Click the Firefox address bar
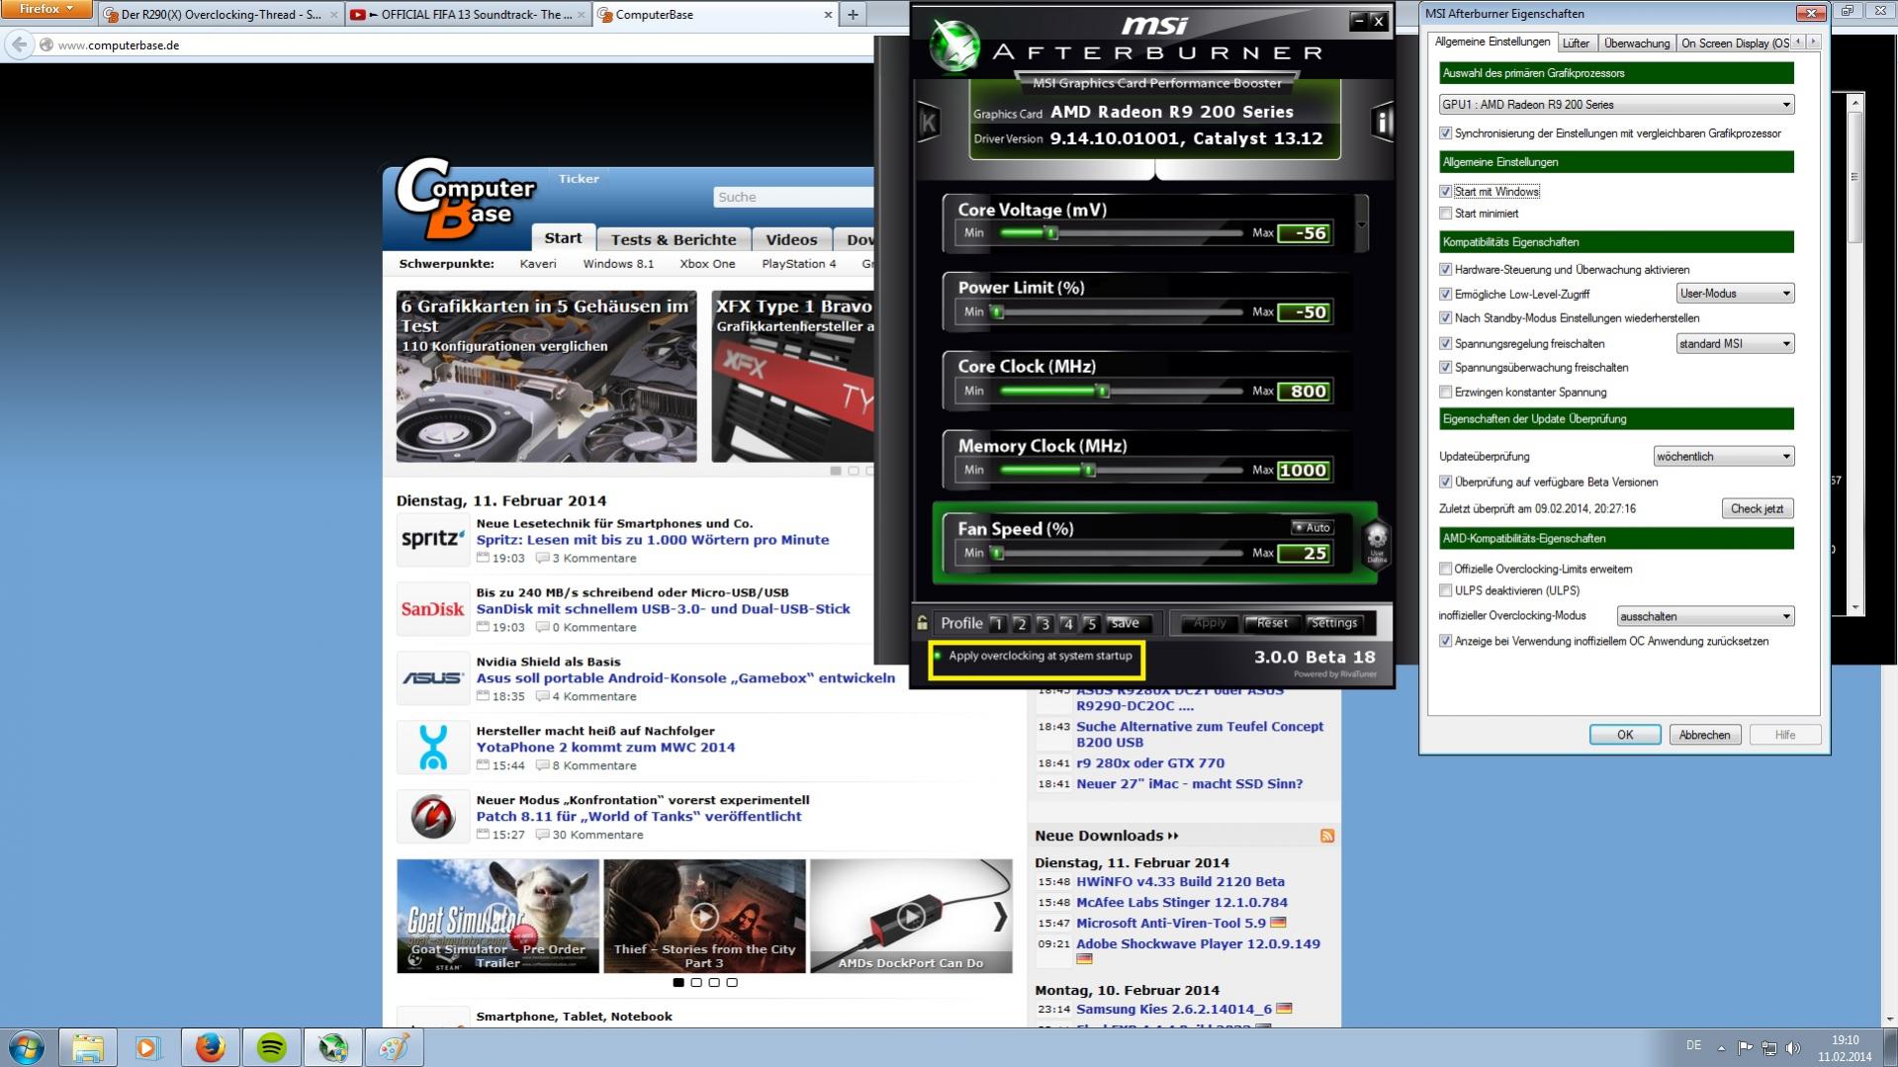Screen dimensions: 1898x1067 (x=455, y=45)
